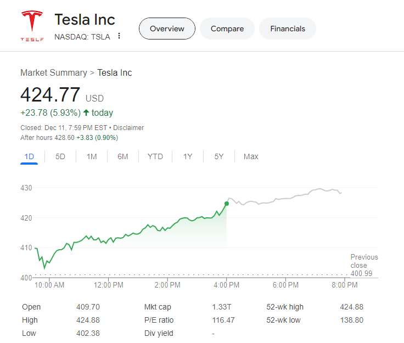The width and height of the screenshot is (404, 343).
Task: Open the three-dot options menu
Action: click(119, 36)
